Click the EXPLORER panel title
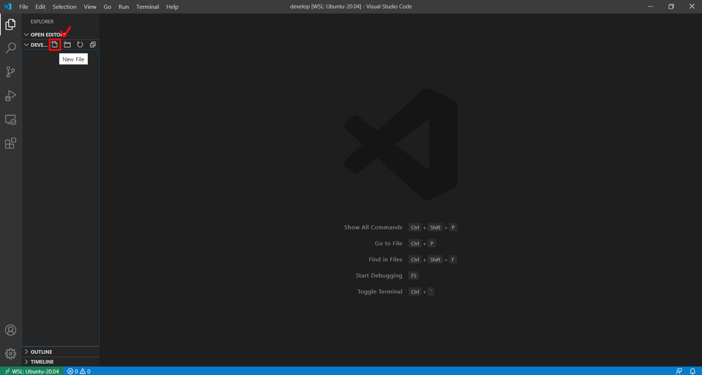 [42, 21]
